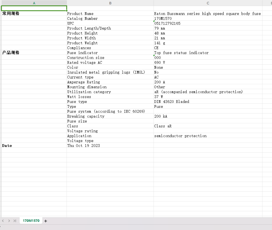Viewport: 272px width, 230px height.
Task: Click the DIN 43620 Bladed value
Action: (208, 102)
